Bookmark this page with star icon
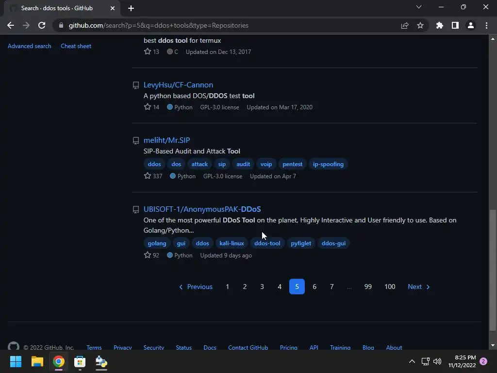 [x=420, y=25]
